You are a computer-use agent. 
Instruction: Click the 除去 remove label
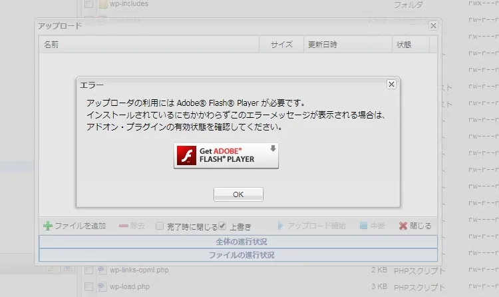(x=138, y=226)
